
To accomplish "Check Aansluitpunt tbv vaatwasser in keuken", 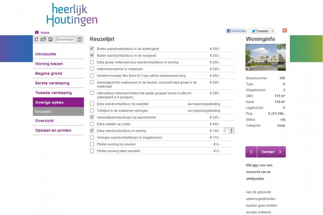I will point(92,82).
